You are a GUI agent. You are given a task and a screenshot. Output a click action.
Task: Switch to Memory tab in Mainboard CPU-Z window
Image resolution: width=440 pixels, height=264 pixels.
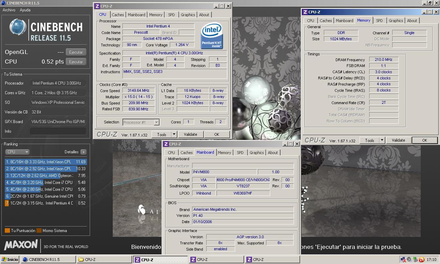click(x=224, y=153)
